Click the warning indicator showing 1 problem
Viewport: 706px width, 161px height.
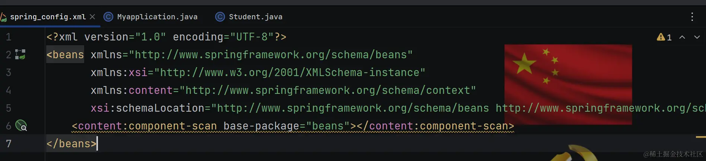(x=664, y=37)
